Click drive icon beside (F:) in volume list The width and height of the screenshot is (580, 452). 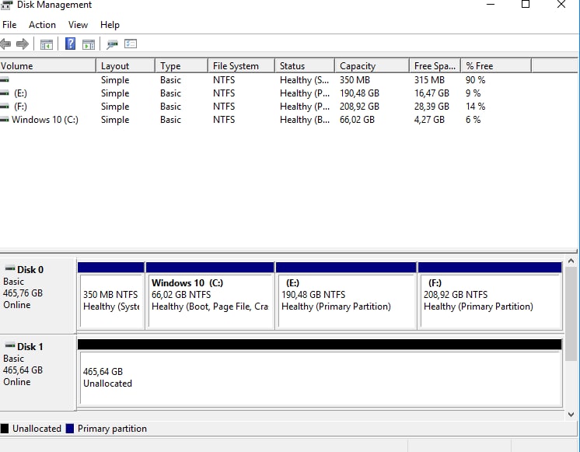5,107
